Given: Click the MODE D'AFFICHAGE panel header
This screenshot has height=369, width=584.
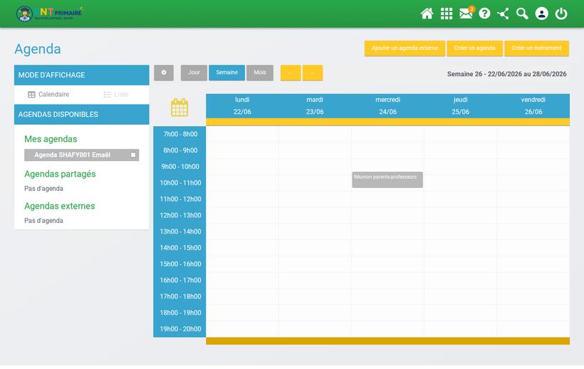Looking at the screenshot, I should click(x=82, y=76).
